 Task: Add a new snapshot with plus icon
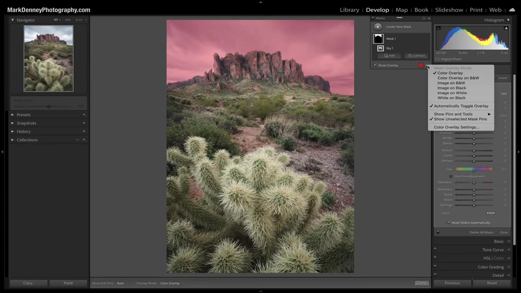coord(84,123)
